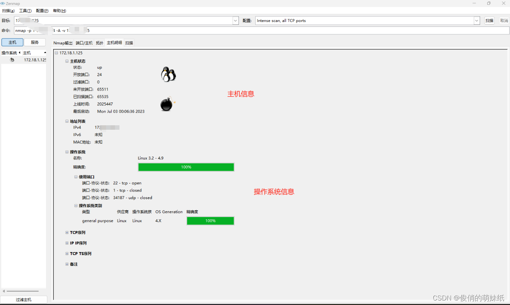Screen dimensions: 510x305
Task: Start the scan with the 扫描 button
Action: coord(489,21)
